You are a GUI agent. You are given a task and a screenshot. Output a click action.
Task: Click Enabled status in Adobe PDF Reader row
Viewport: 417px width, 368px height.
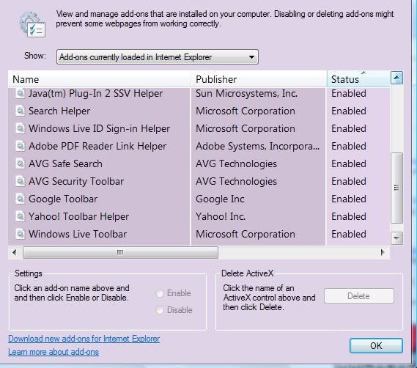click(349, 146)
